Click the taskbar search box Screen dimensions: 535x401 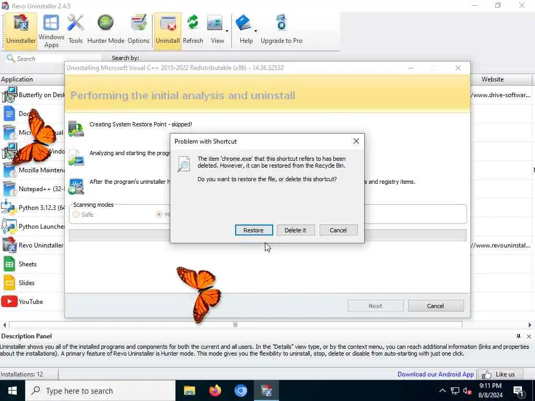100,391
